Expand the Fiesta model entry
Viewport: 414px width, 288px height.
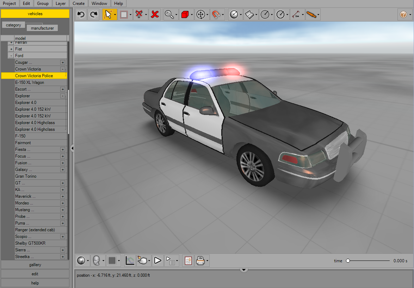tap(62, 149)
